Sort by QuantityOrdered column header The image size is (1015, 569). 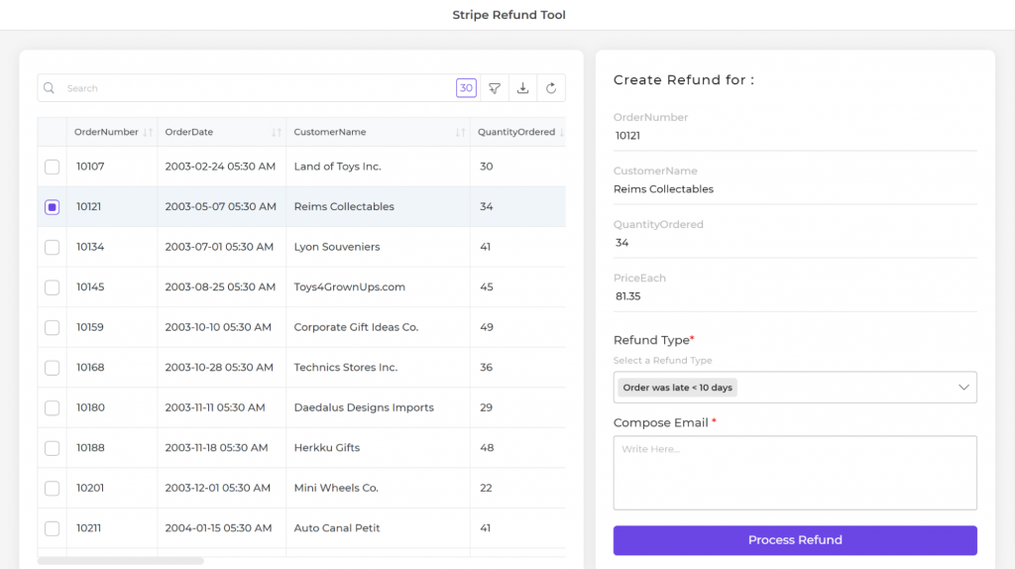tap(516, 133)
